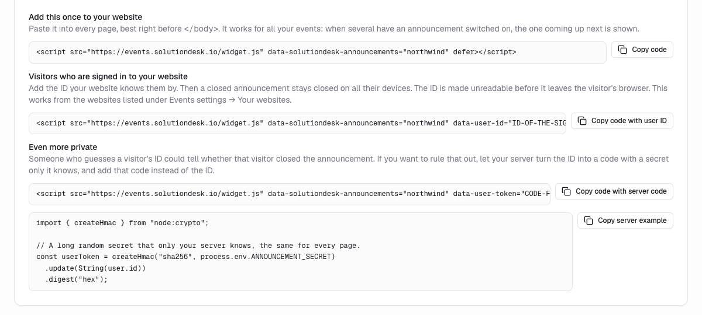Viewport: 702px width, 315px height.
Task: Click copy icon beside 'Copy code with user ID'
Action: [x=582, y=121]
